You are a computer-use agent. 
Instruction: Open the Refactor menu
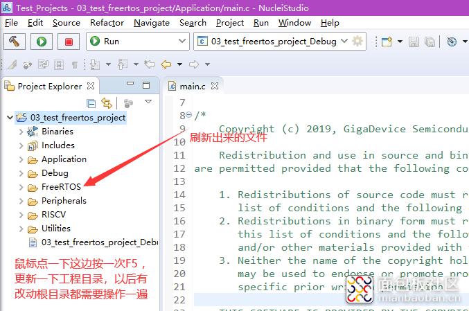(107, 23)
